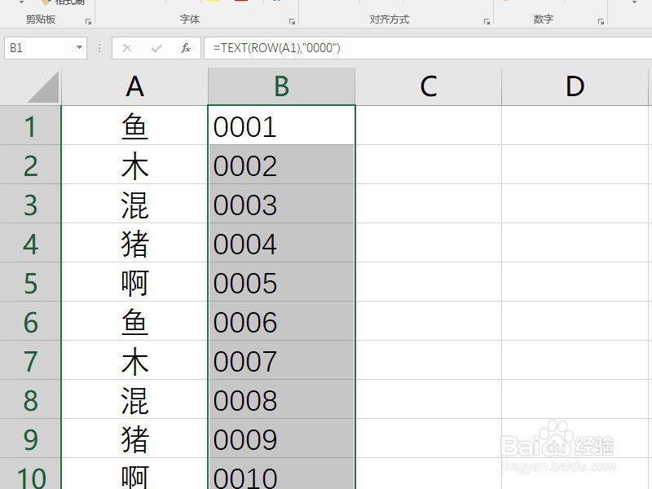Image resolution: width=652 pixels, height=489 pixels.
Task: Click the Name Box showing B1
Action: pyautogui.click(x=45, y=48)
